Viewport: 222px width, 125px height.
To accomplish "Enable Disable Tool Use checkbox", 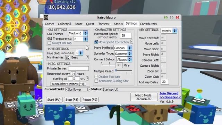I will click(96, 77).
